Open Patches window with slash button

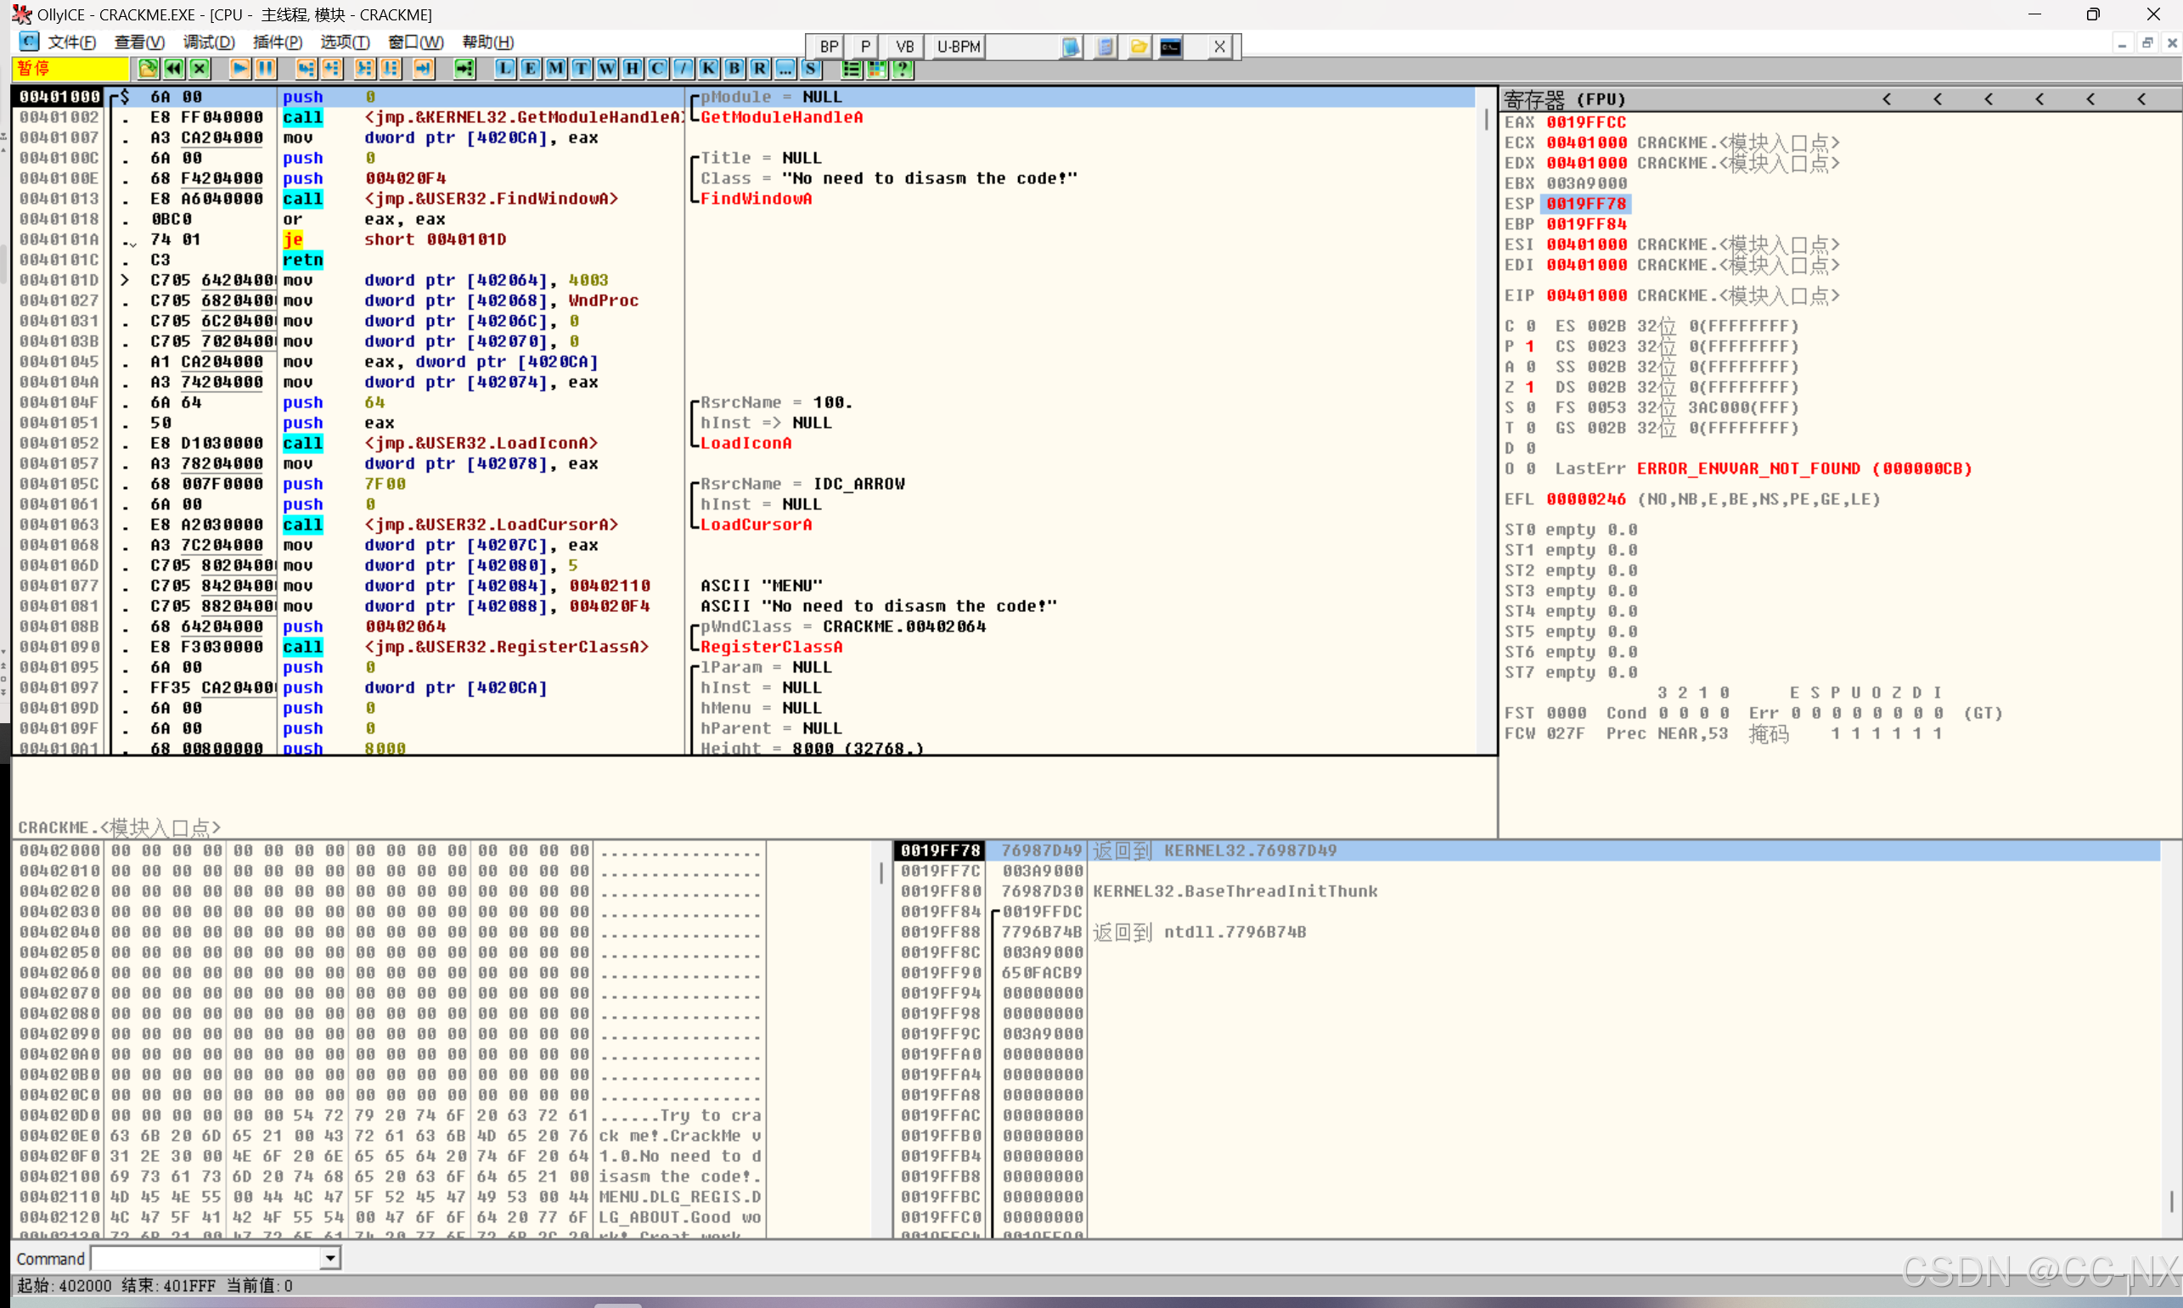pos(684,69)
